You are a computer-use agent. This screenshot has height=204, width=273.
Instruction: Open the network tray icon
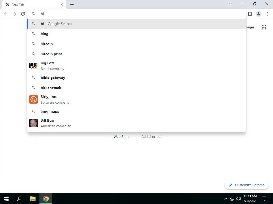pyautogui.click(x=232, y=199)
